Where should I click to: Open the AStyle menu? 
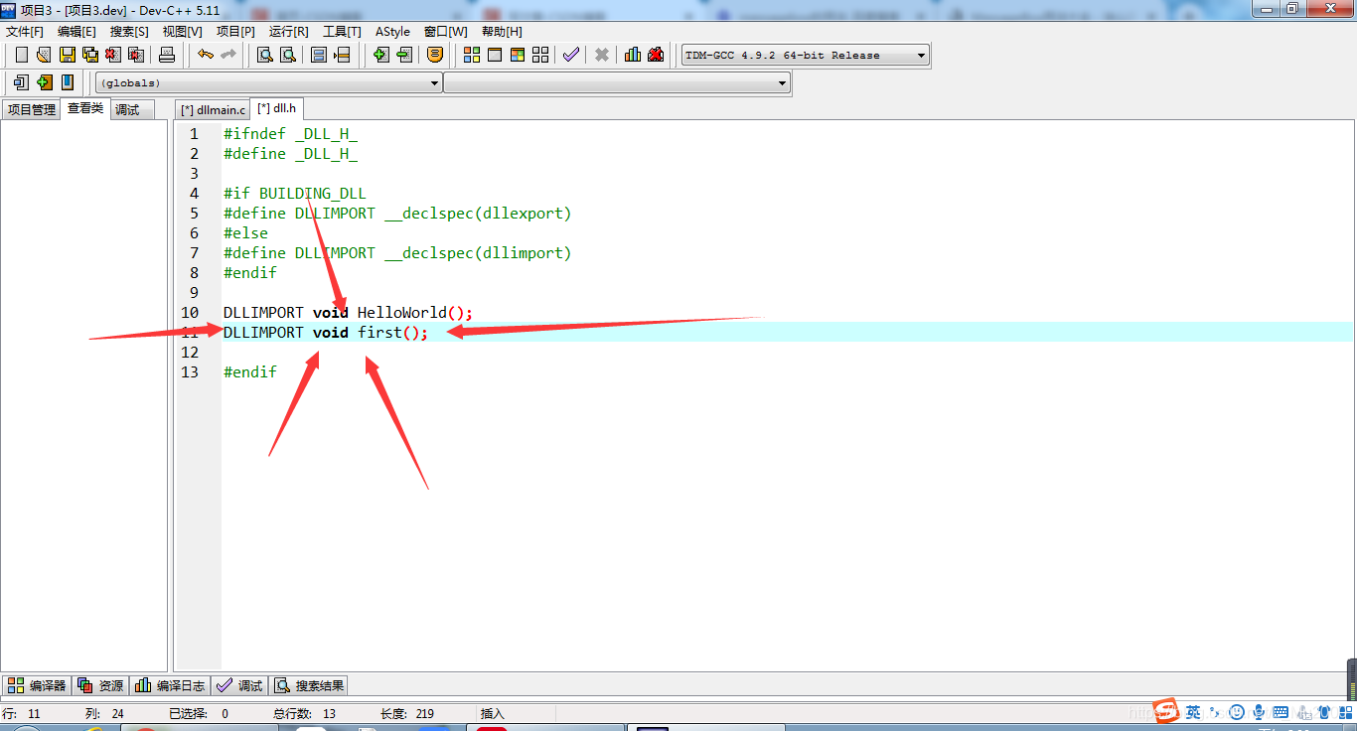tap(392, 32)
